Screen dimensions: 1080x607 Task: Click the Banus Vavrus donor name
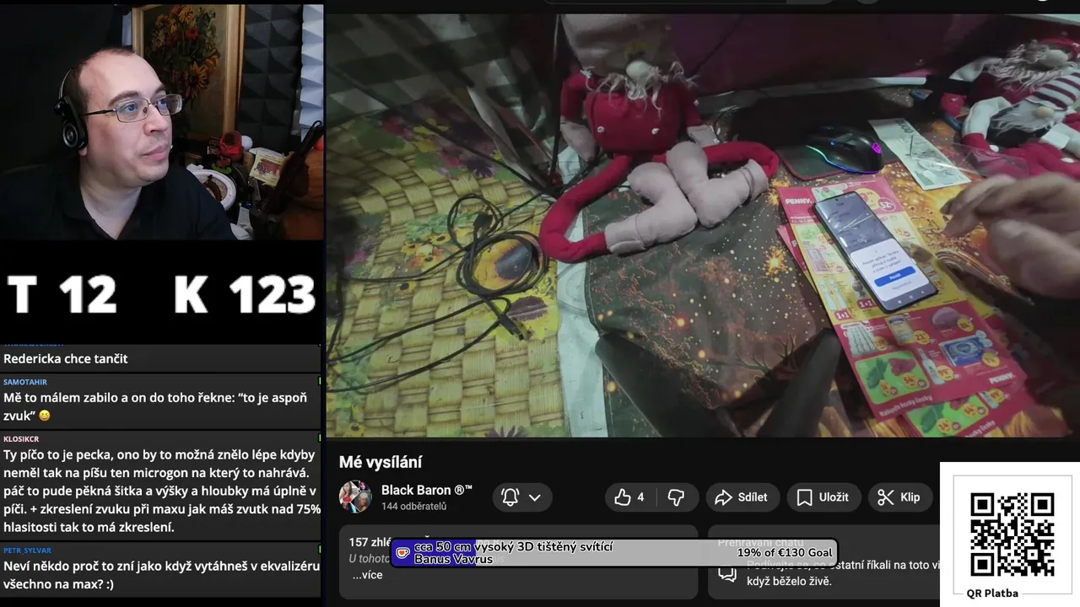click(x=453, y=560)
